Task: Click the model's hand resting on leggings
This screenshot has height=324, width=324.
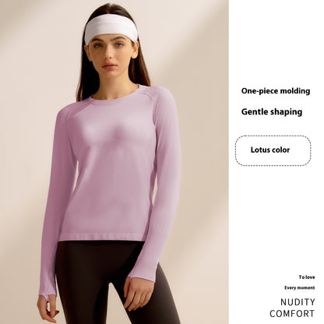Action: coord(139,294)
